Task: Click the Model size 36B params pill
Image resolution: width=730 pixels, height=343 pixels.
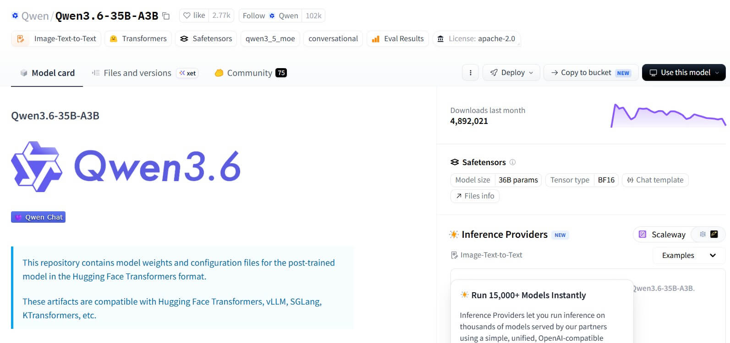Action: point(496,180)
